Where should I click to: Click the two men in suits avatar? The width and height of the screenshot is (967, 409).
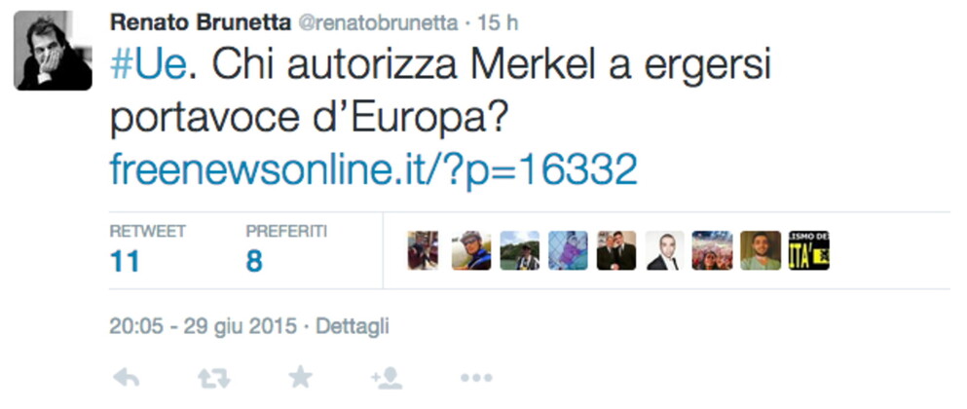pos(616,250)
